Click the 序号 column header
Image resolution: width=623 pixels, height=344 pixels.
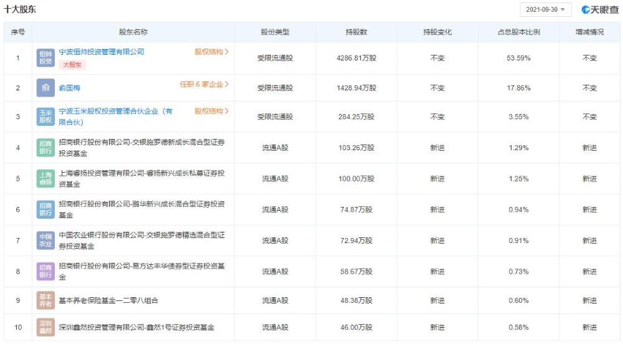pos(18,32)
